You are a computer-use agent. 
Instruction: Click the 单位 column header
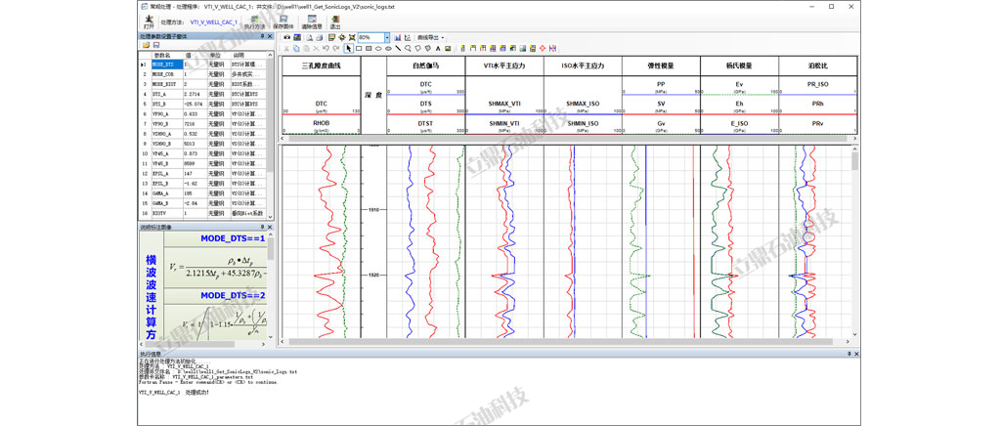(x=218, y=56)
